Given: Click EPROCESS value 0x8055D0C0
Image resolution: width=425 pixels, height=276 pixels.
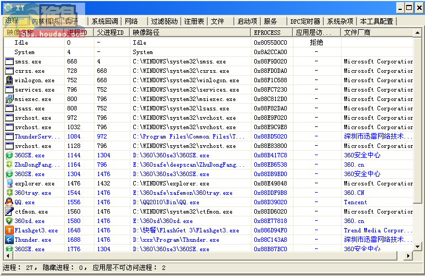Looking at the screenshot, I should [x=270, y=43].
